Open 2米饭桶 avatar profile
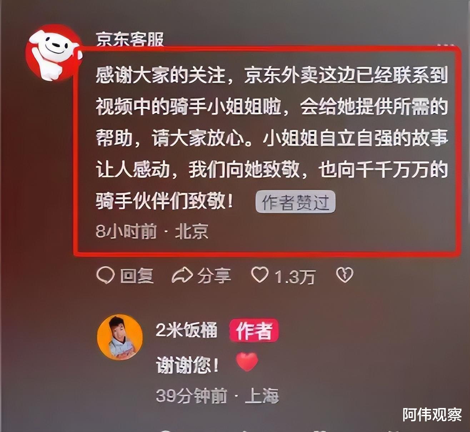The height and width of the screenshot is (432, 470). point(120,337)
